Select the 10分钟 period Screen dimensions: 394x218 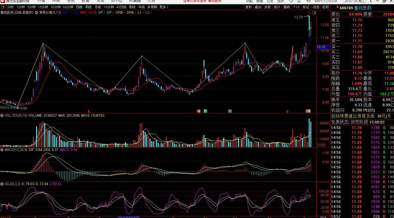coord(109,7)
